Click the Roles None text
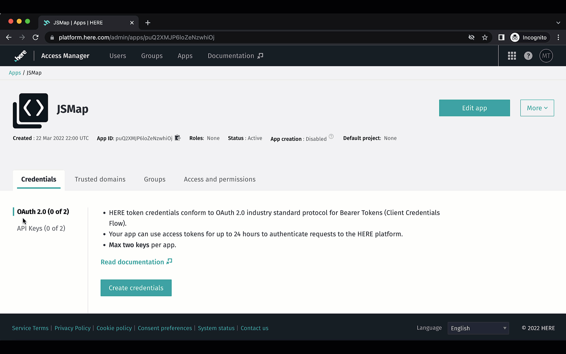The height and width of the screenshot is (354, 566). coord(204,138)
